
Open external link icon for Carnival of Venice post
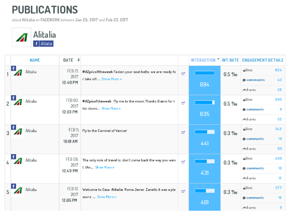click(x=183, y=133)
